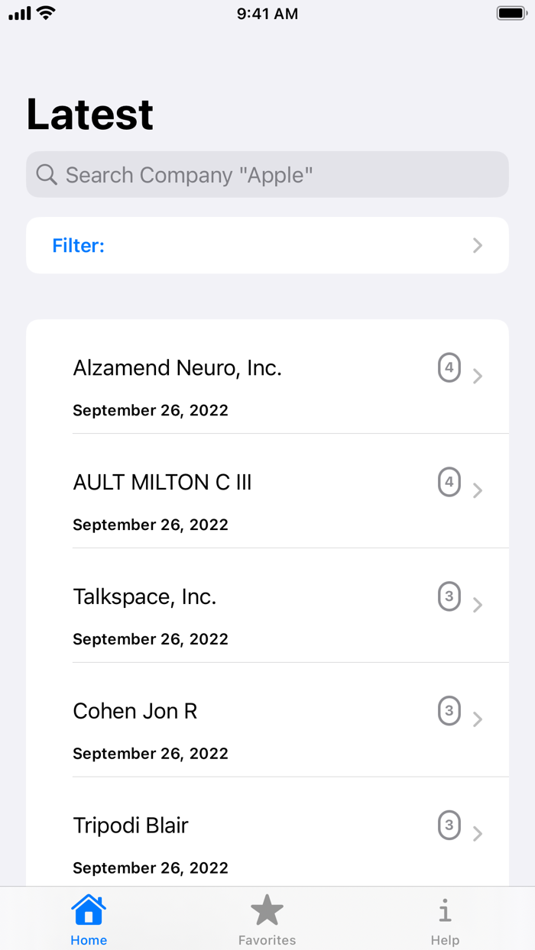Switch to the Help tab
The image size is (535, 950).
pos(446,918)
